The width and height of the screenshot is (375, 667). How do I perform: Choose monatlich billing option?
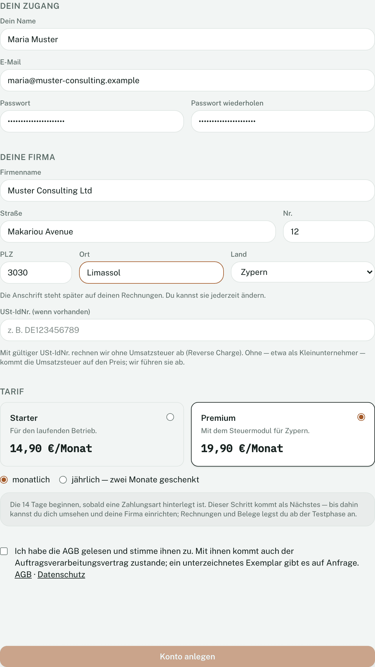4,480
